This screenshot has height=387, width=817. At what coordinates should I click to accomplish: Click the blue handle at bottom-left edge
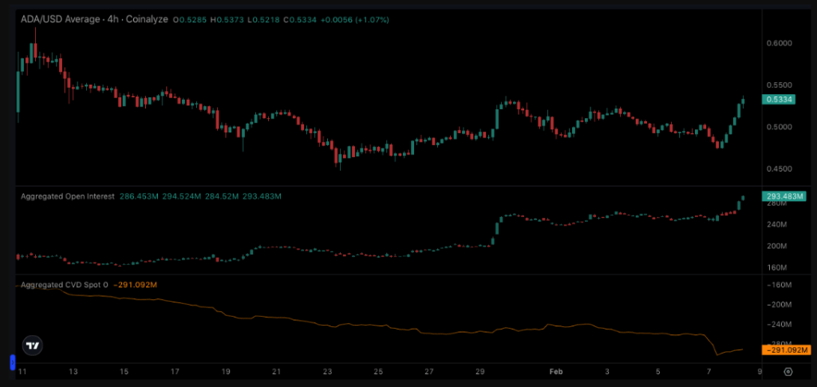pos(13,362)
